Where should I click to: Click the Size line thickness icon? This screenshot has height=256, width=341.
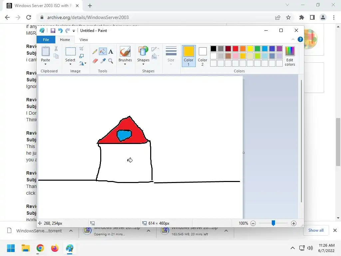171,51
